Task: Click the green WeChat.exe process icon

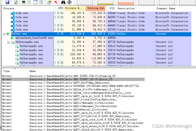Action: pyautogui.click(x=9, y=34)
